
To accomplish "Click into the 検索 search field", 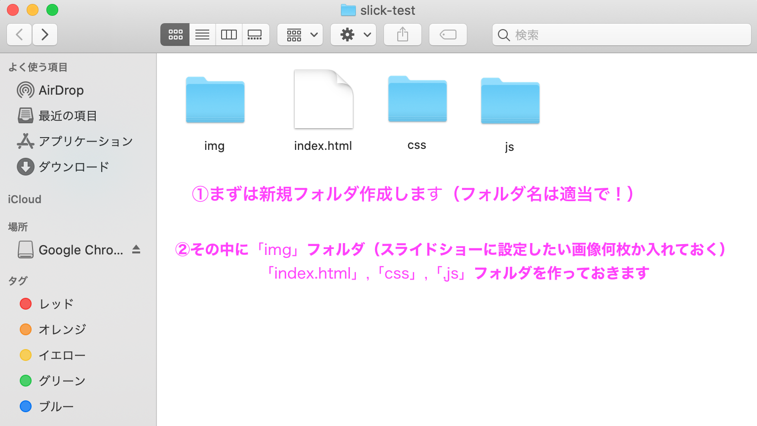I will 622,35.
